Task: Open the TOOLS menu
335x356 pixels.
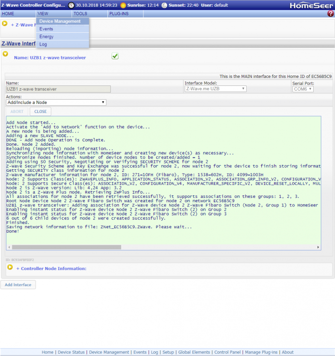Action: 80,14
